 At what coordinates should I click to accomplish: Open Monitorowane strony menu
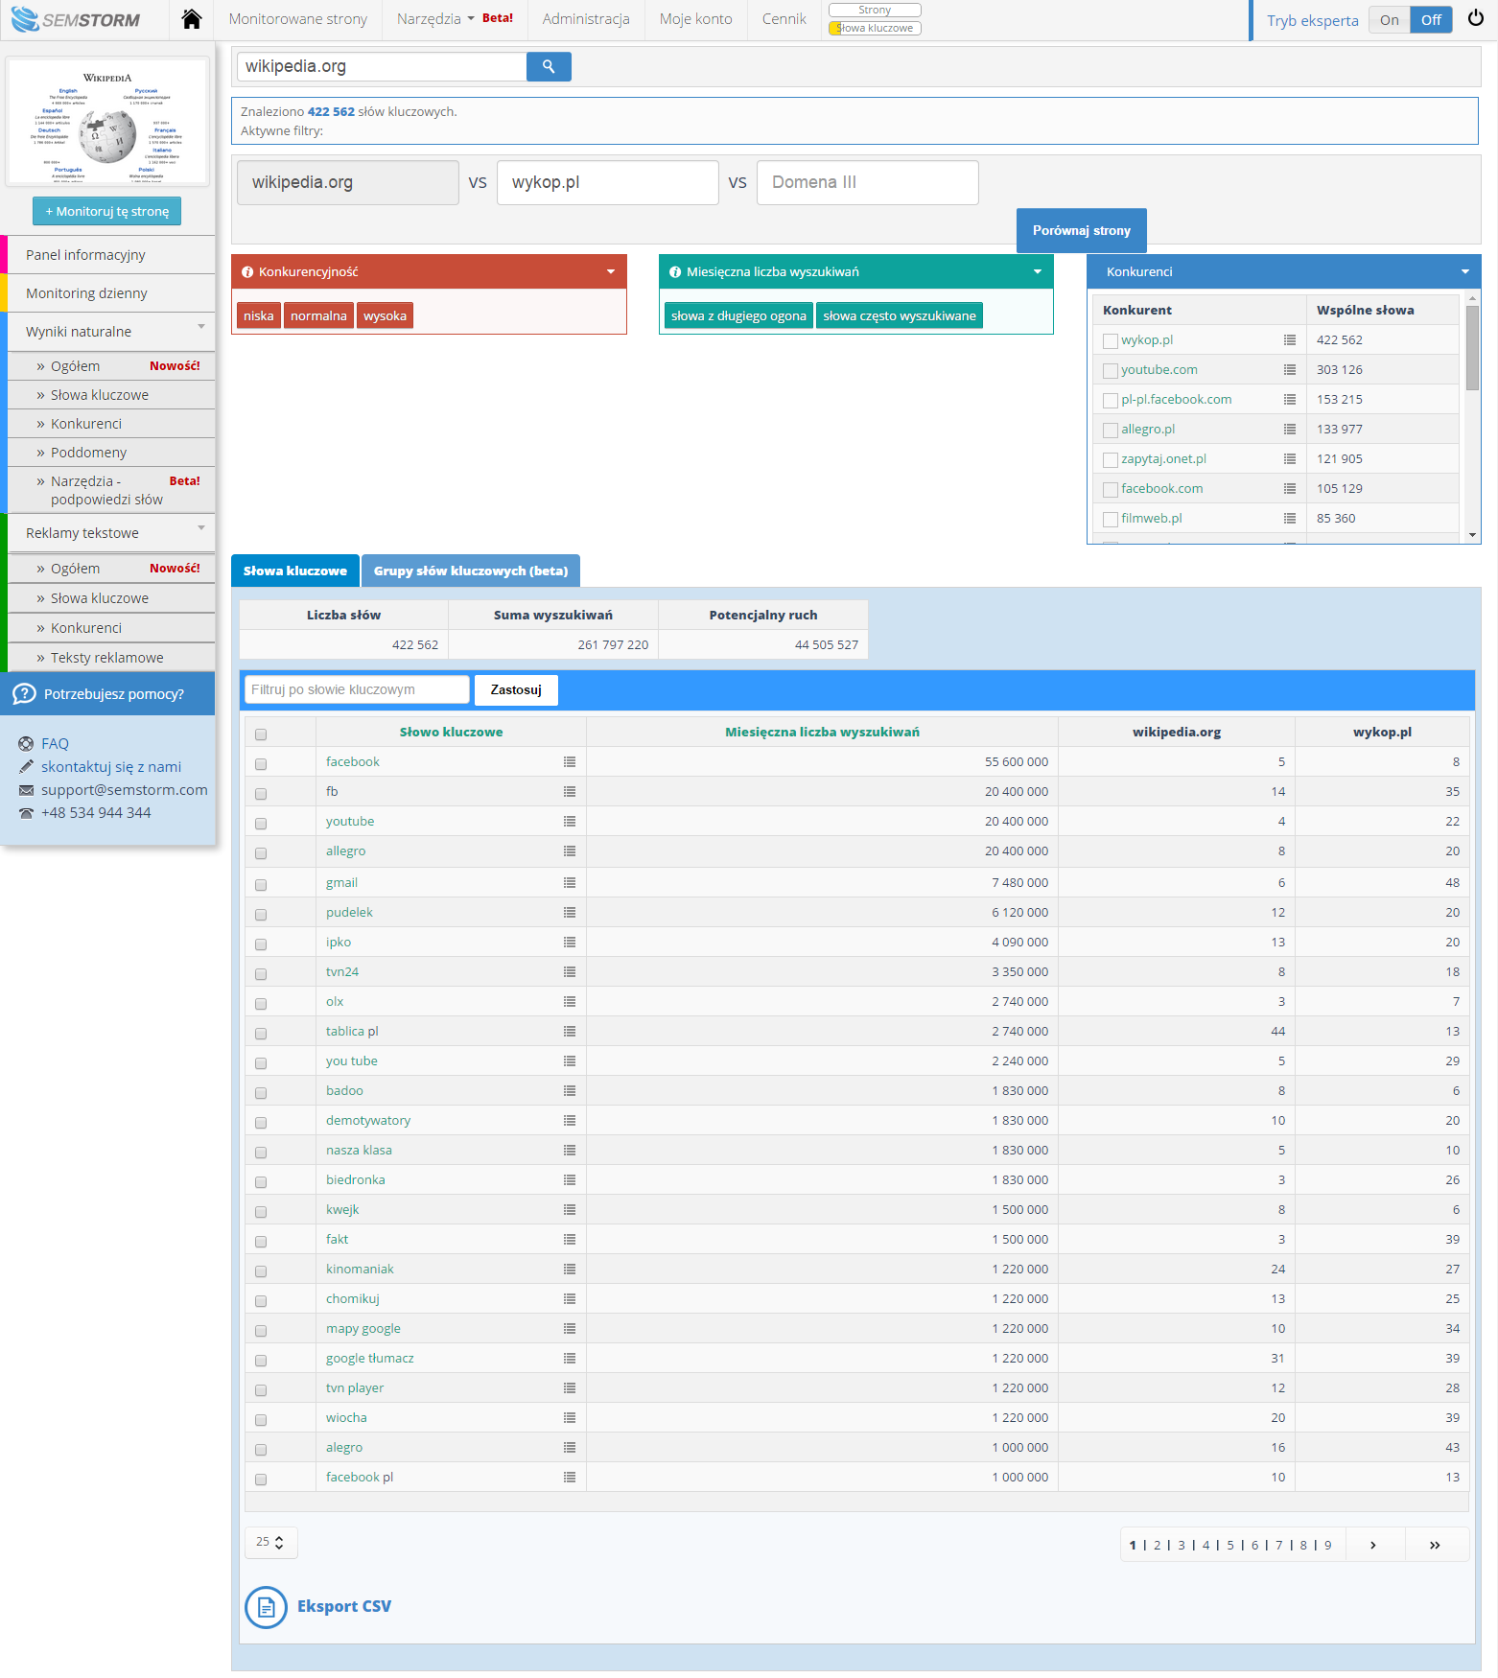tap(298, 19)
